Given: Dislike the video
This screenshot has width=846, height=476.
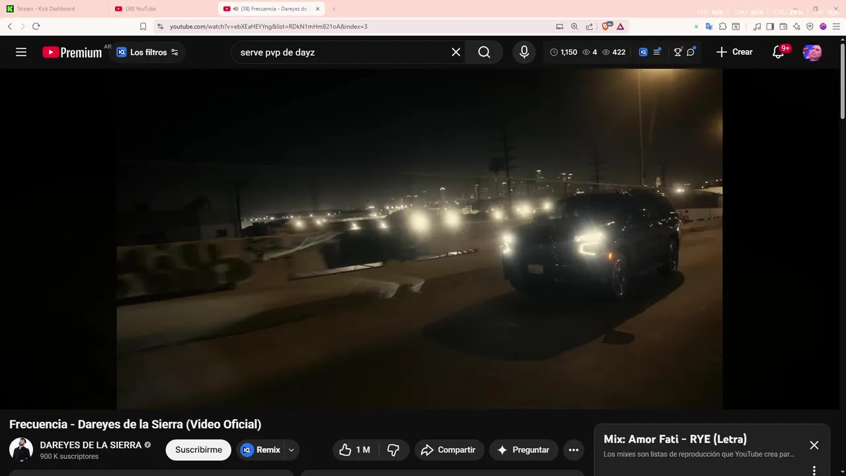Looking at the screenshot, I should tap(393, 450).
